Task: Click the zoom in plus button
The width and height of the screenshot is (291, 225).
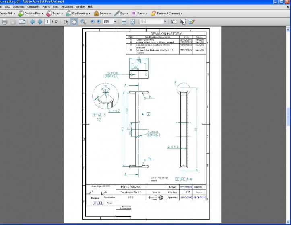Action: 99,22
